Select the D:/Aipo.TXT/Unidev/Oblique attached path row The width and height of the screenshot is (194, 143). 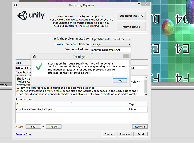coord(82,109)
